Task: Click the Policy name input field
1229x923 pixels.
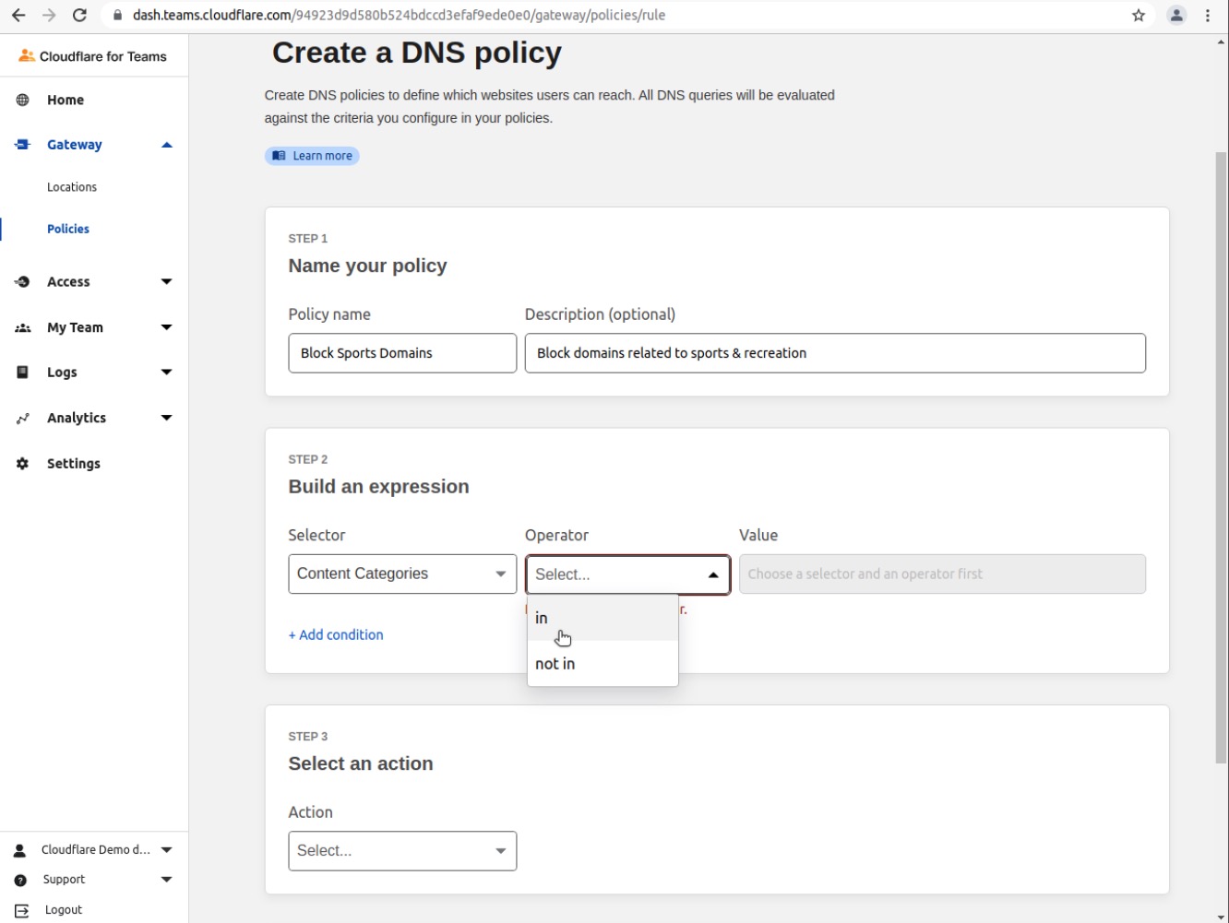Action: 402,353
